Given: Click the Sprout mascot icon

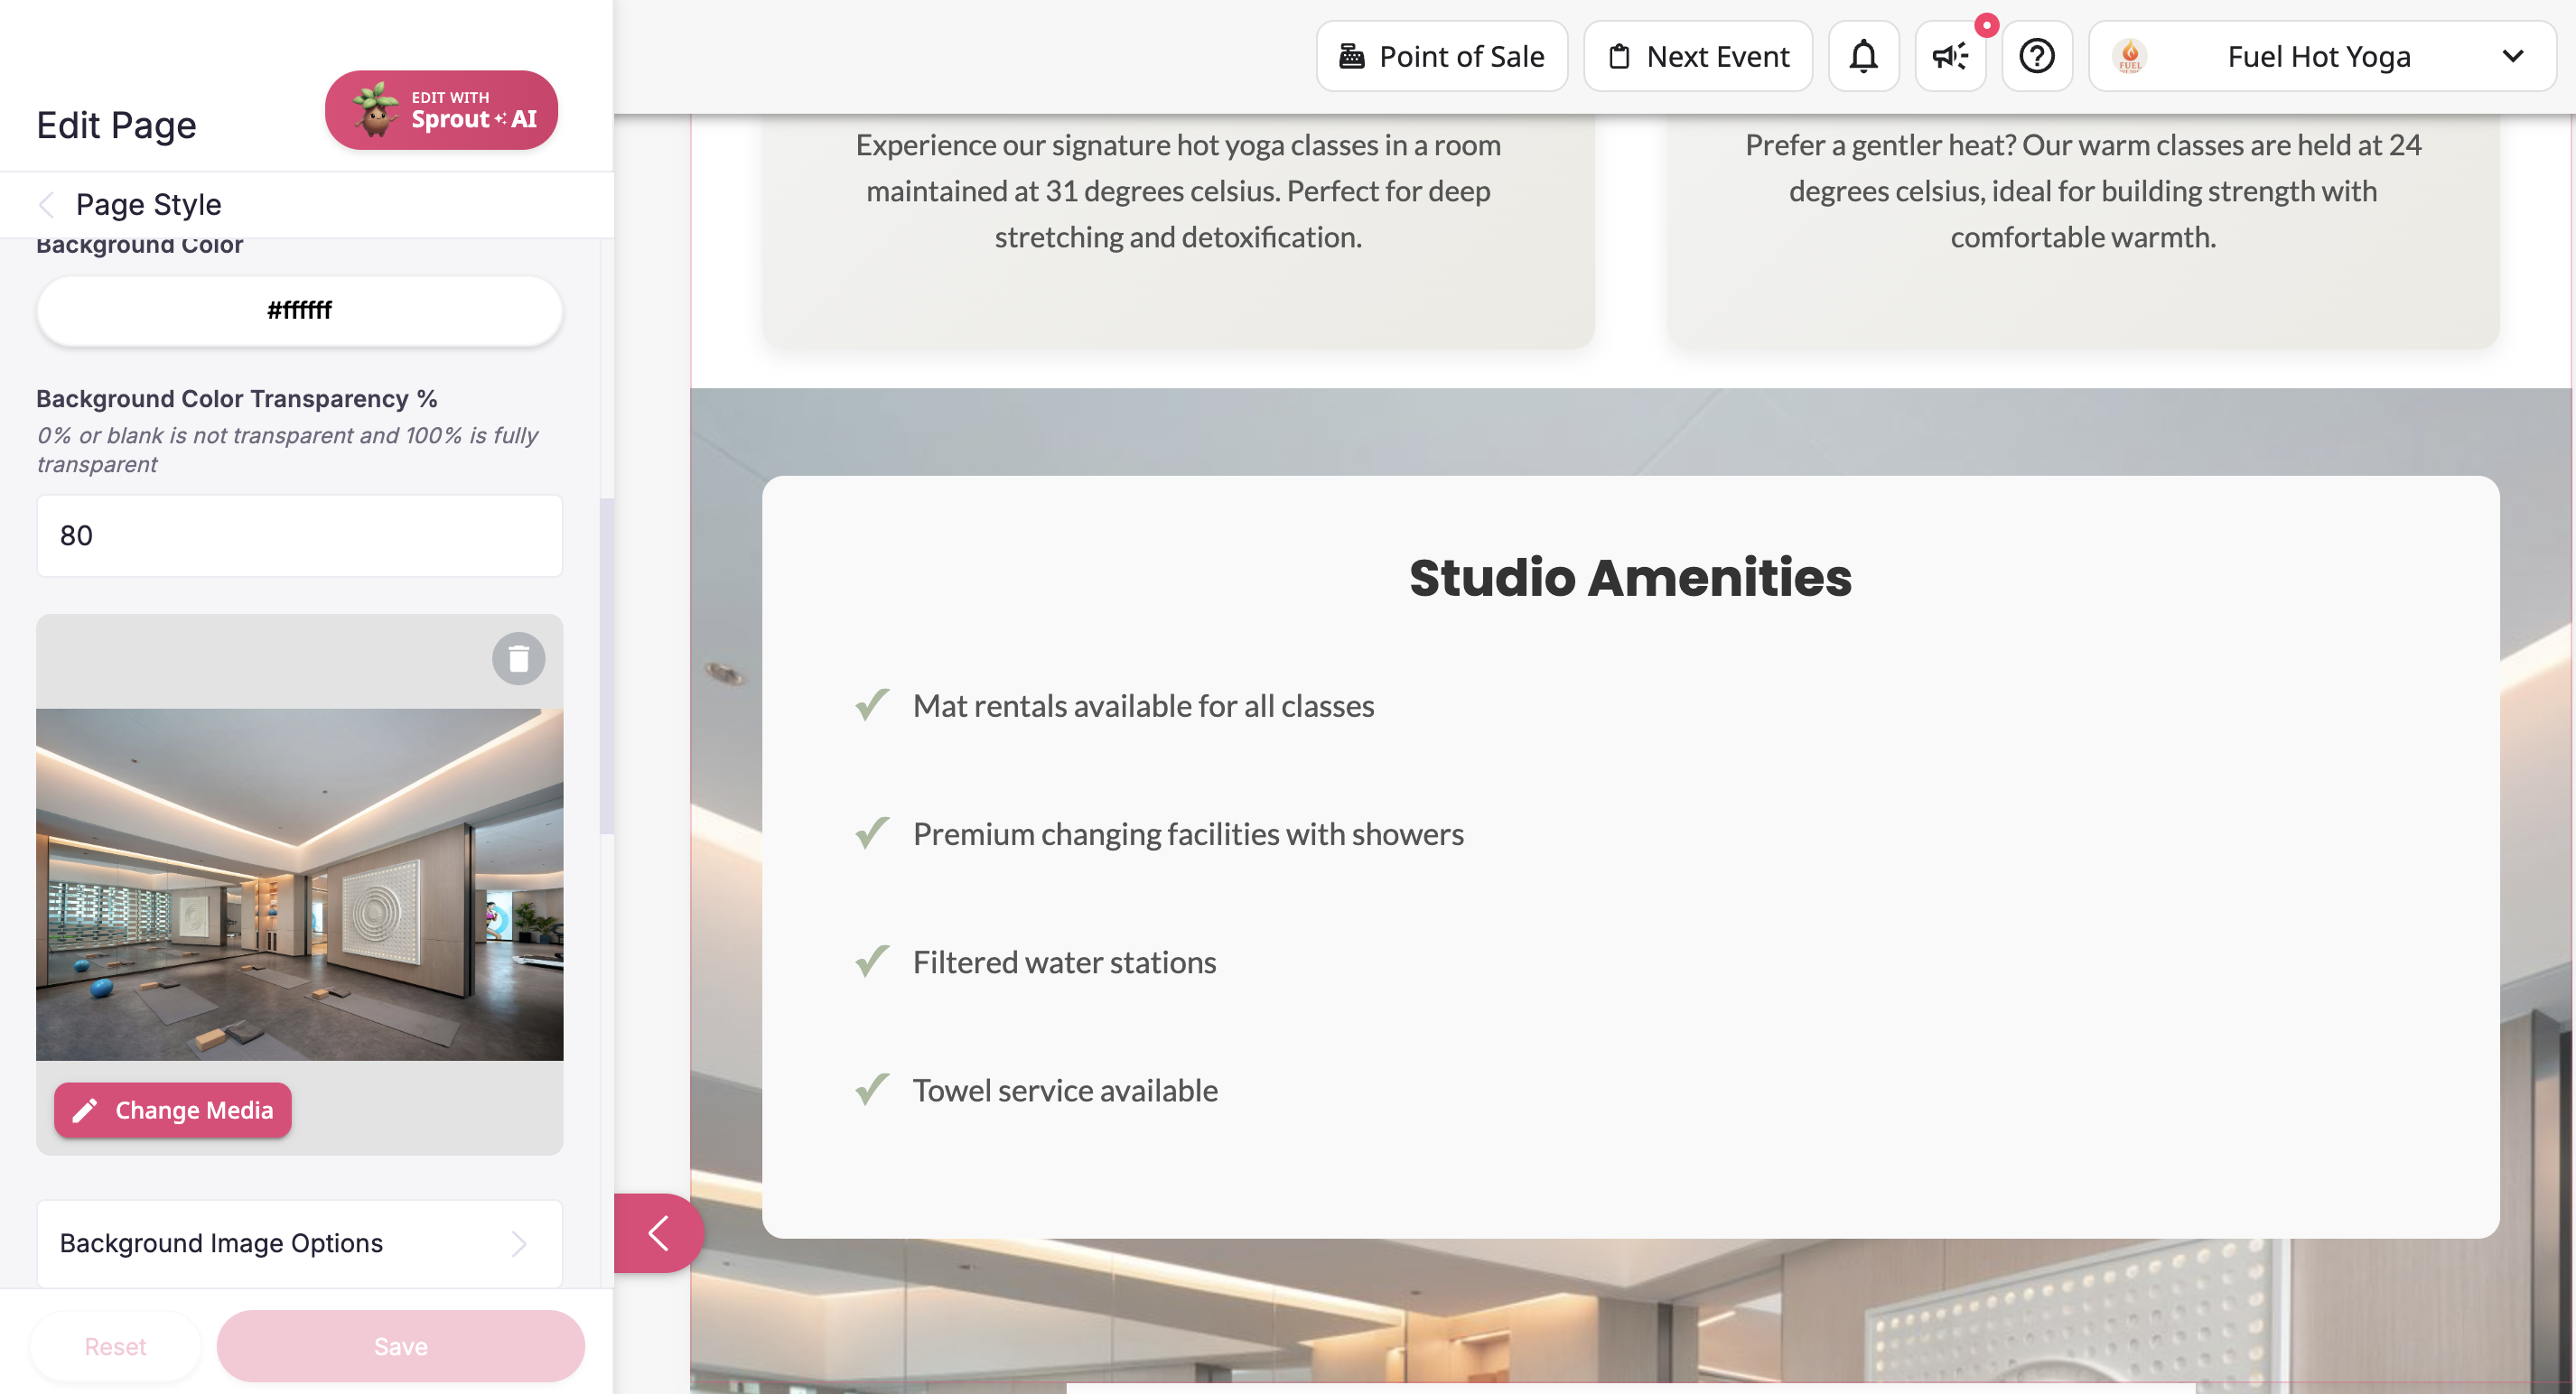Looking at the screenshot, I should tap(375, 110).
